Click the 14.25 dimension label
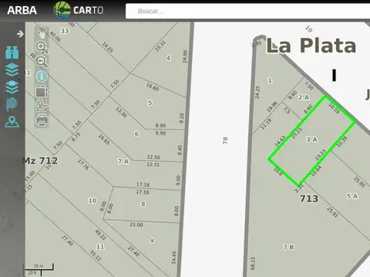Screen dimensions: 370x277 (108, 47)
